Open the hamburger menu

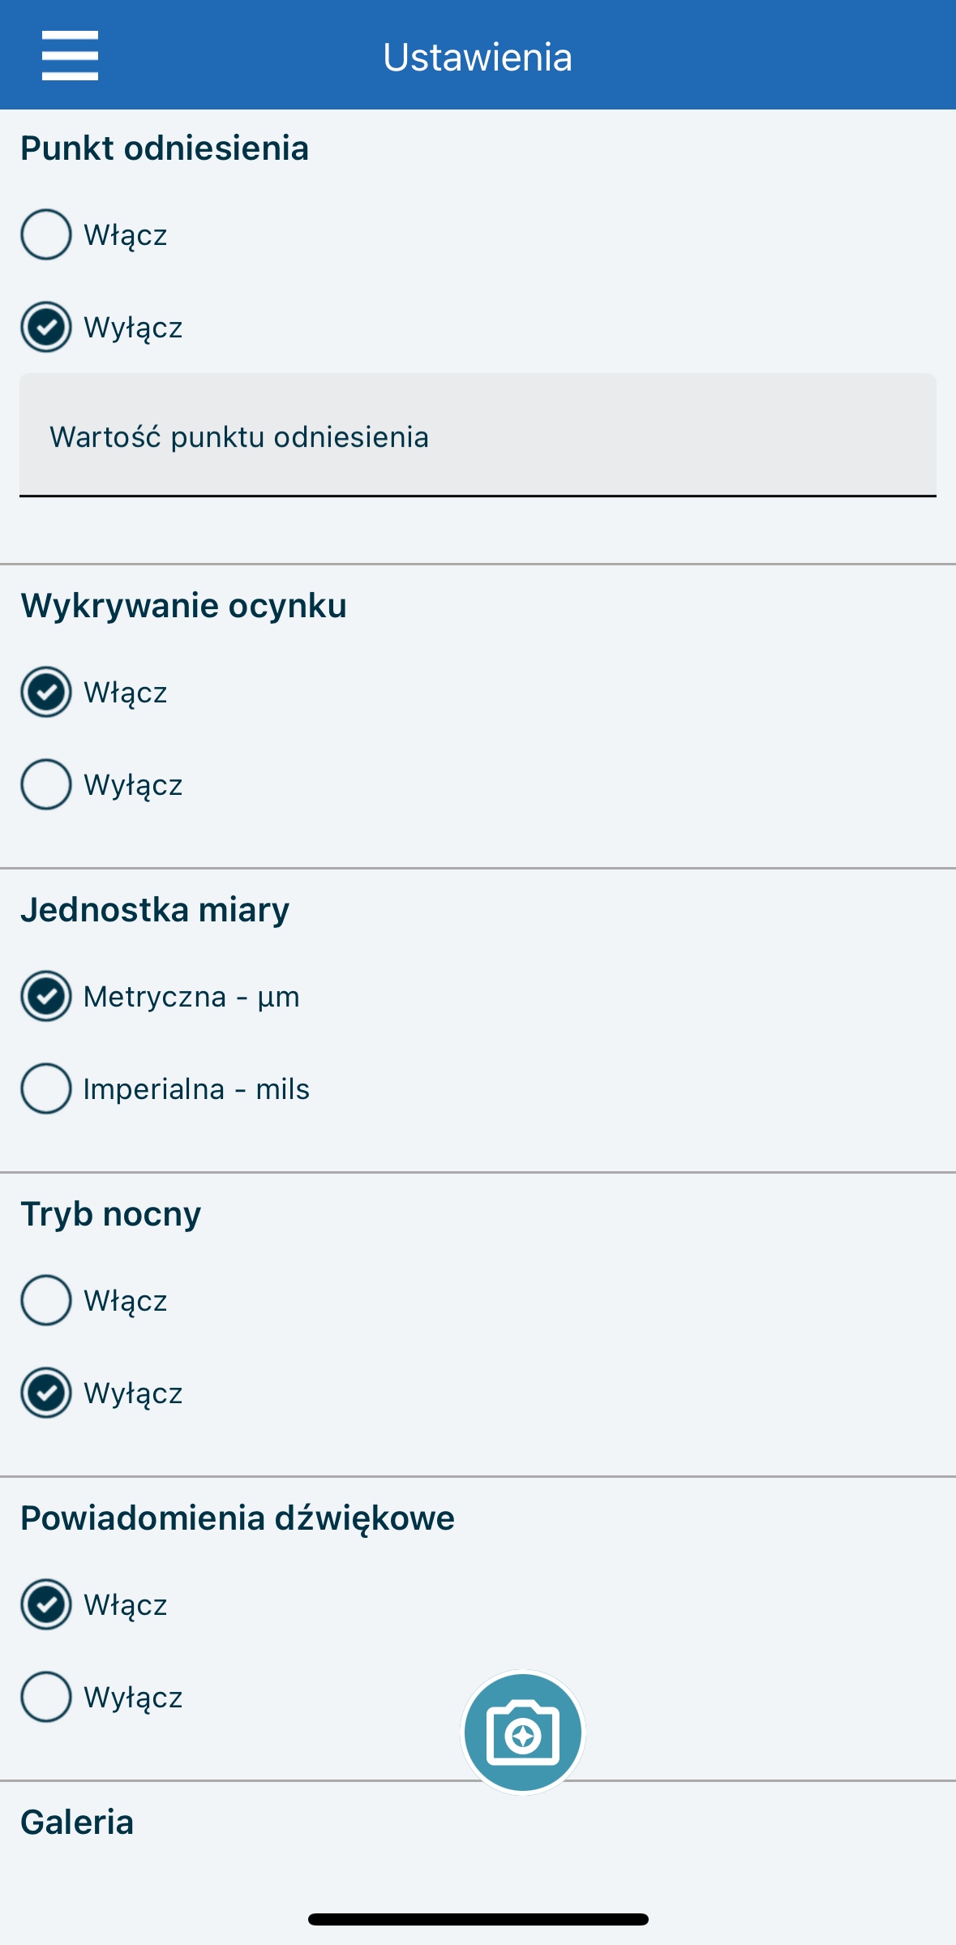click(70, 56)
